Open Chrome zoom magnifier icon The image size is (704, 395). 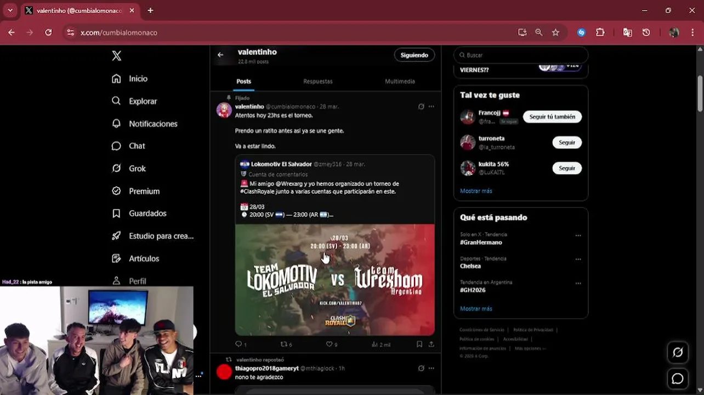pos(539,32)
